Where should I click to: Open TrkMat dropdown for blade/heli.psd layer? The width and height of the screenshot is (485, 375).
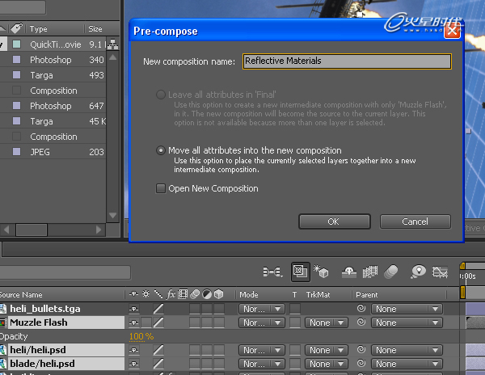coord(327,364)
